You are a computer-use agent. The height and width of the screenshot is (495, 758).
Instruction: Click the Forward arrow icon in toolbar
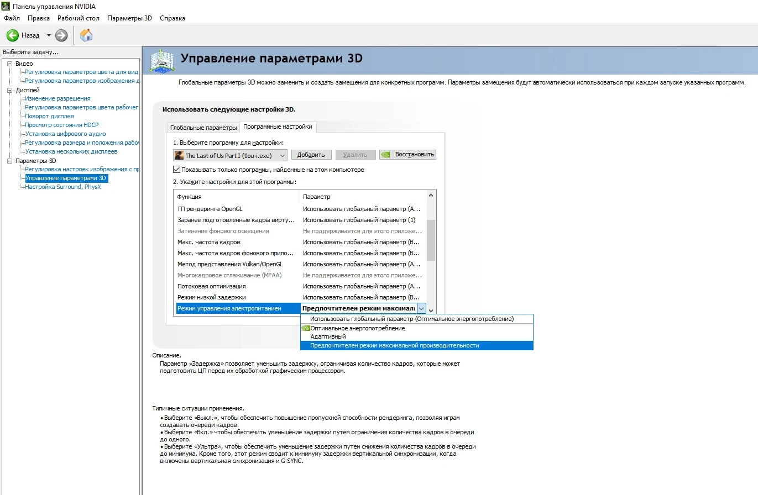click(x=61, y=35)
